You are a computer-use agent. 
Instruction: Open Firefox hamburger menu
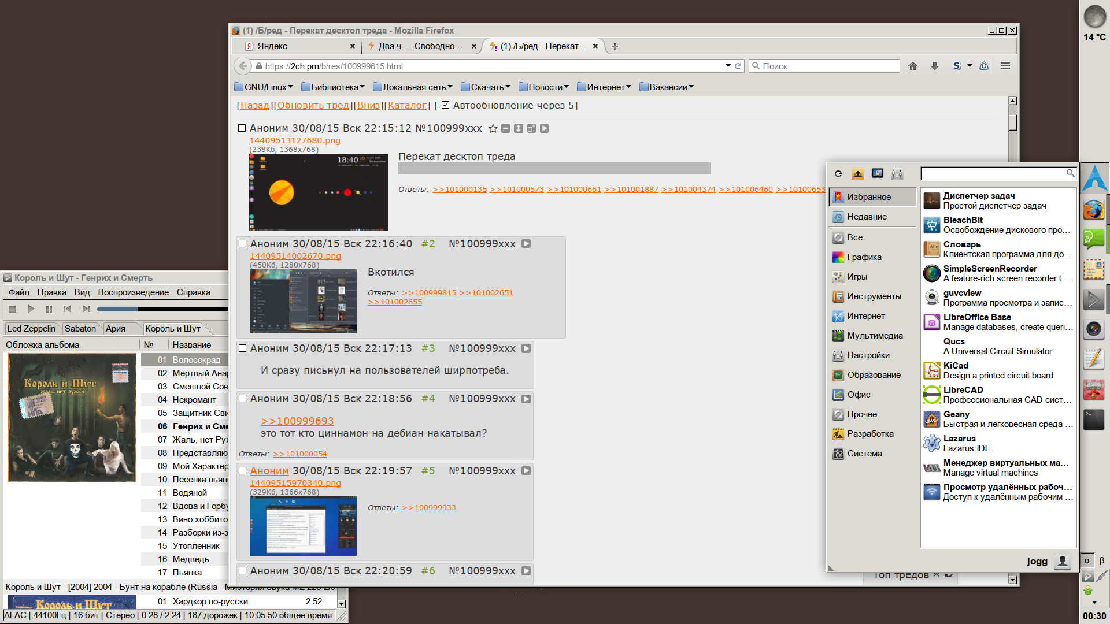1005,66
